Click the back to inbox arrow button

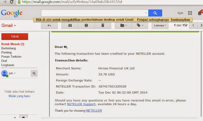49,25
